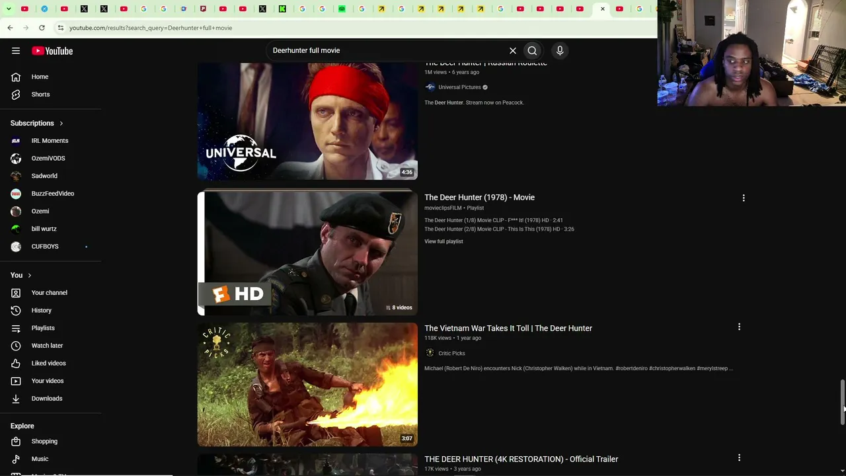Screen dimensions: 846x476
Task: Click the browser back arrow
Action: click(x=10, y=28)
